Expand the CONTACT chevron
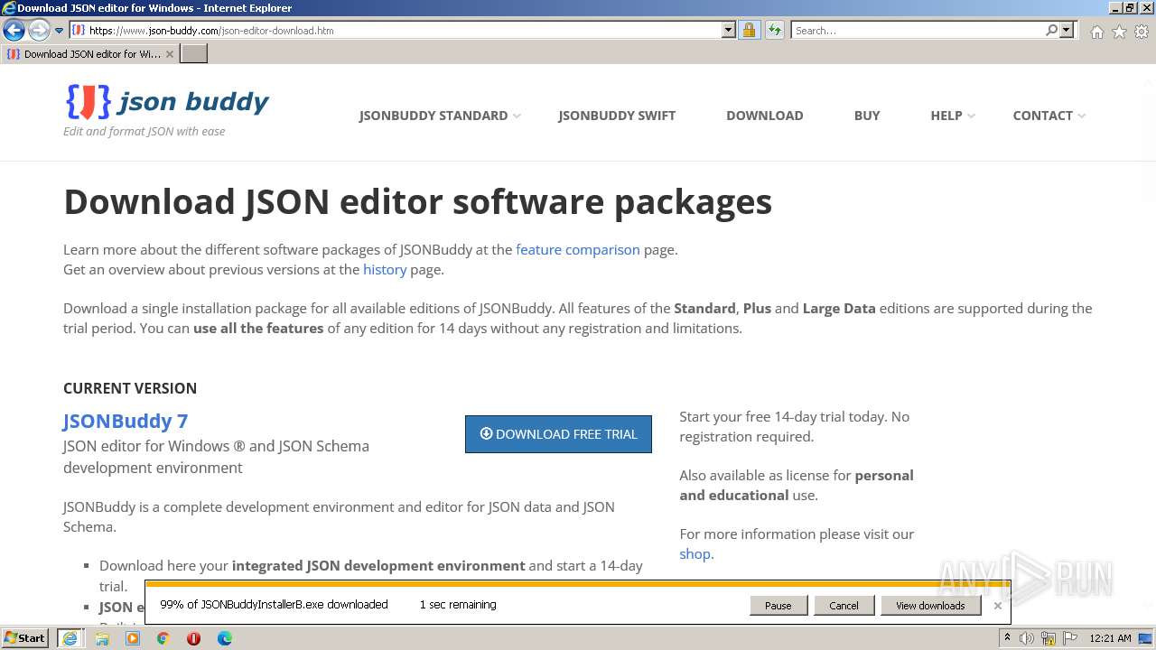This screenshot has width=1156, height=650. pyautogui.click(x=1082, y=116)
